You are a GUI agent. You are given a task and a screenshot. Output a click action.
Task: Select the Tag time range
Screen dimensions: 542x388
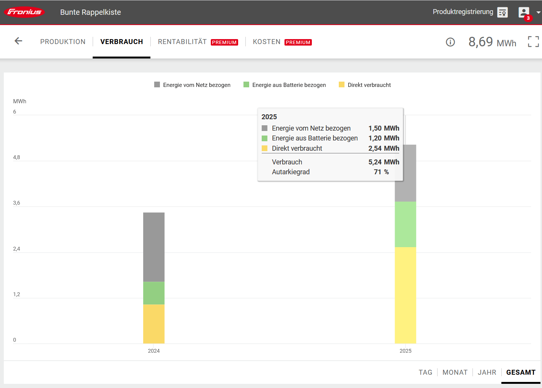tap(425, 372)
